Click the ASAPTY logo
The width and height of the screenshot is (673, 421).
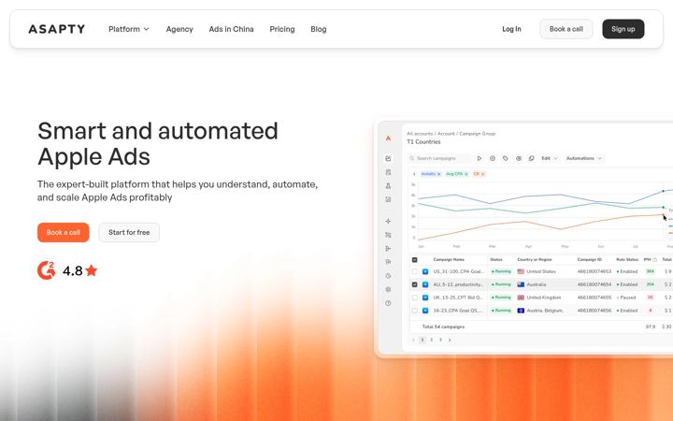coord(57,29)
